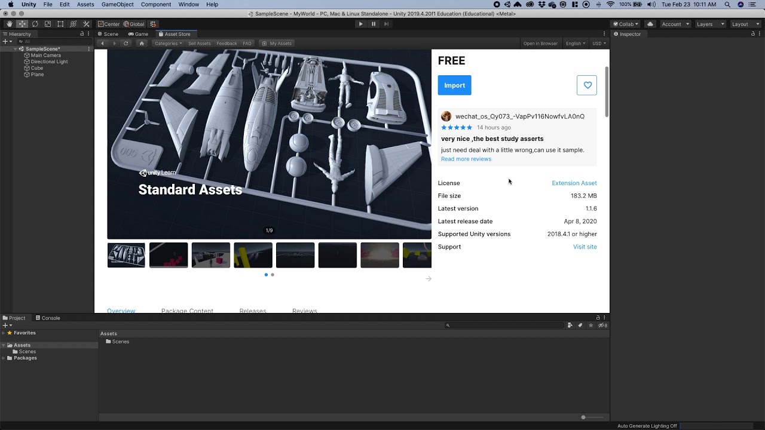
Task: Open Read more reviews link
Action: coord(466,159)
